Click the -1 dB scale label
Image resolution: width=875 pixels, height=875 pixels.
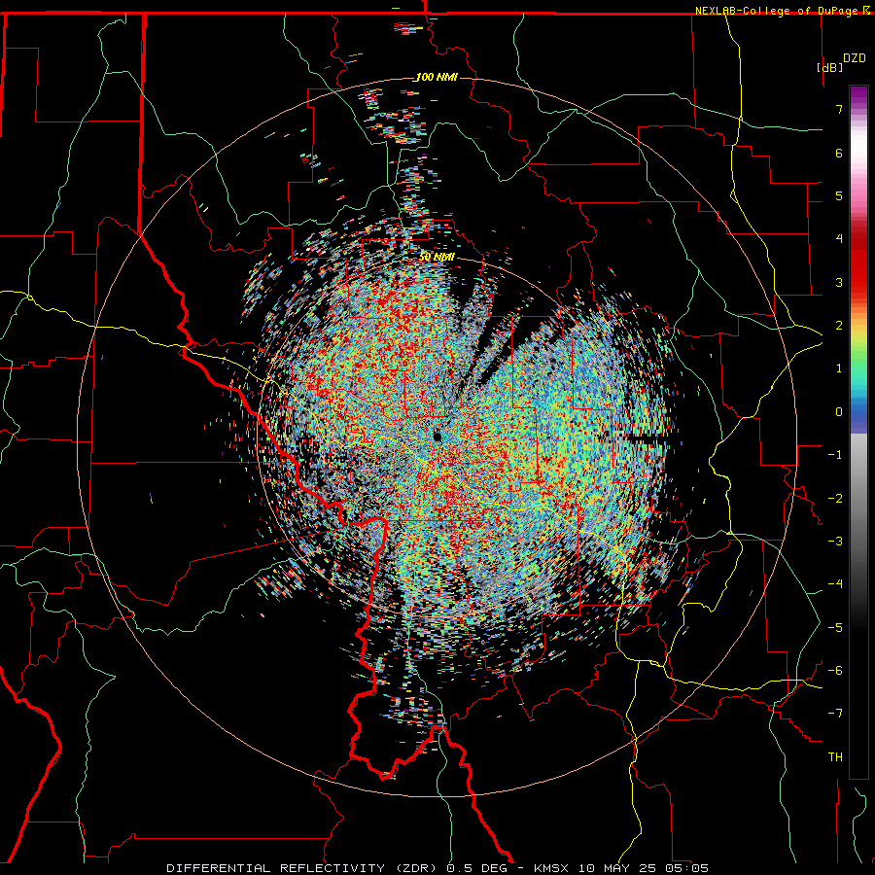point(835,455)
